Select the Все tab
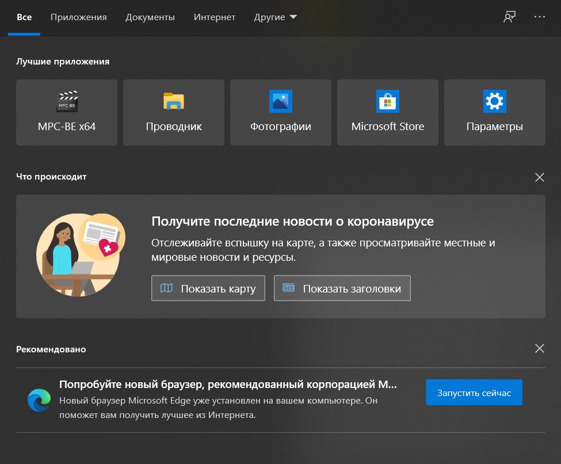Image resolution: width=561 pixels, height=464 pixels. pyautogui.click(x=24, y=17)
